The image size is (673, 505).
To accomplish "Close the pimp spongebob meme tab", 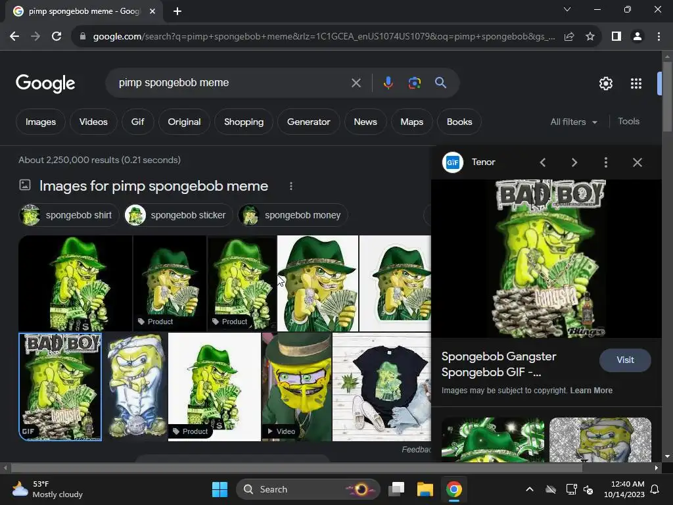I will click(x=152, y=11).
